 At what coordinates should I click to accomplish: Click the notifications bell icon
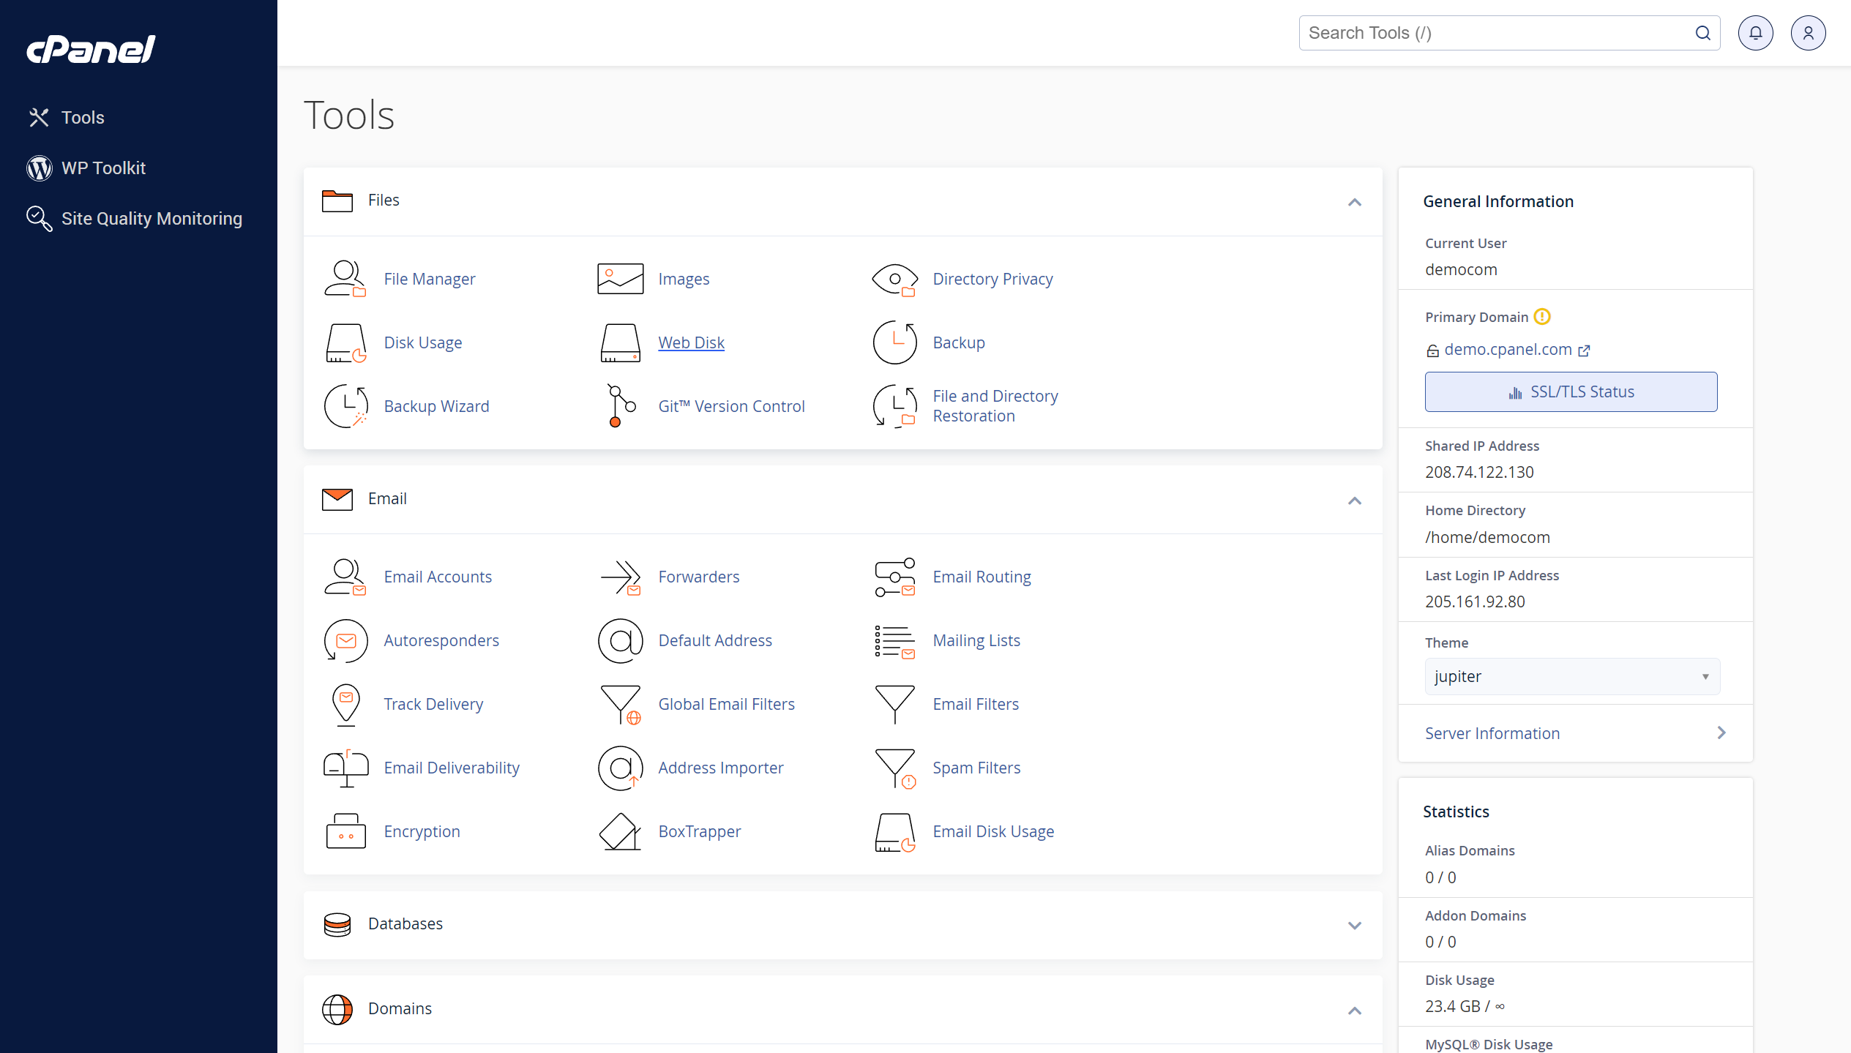[x=1756, y=33]
